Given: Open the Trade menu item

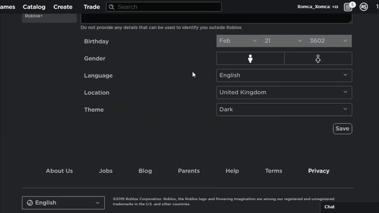Looking at the screenshot, I should click(92, 7).
